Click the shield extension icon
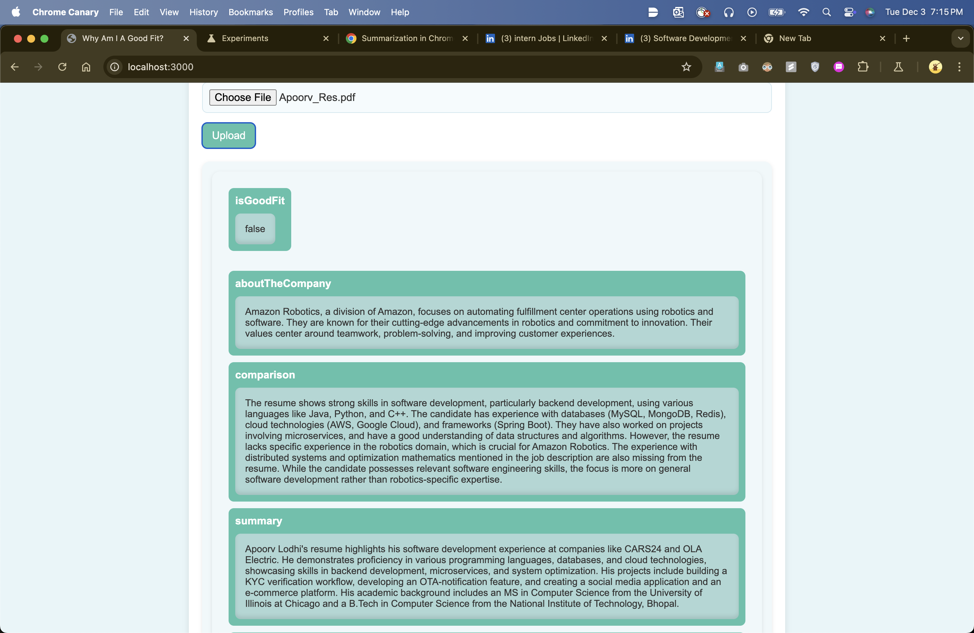974x633 pixels. click(815, 67)
